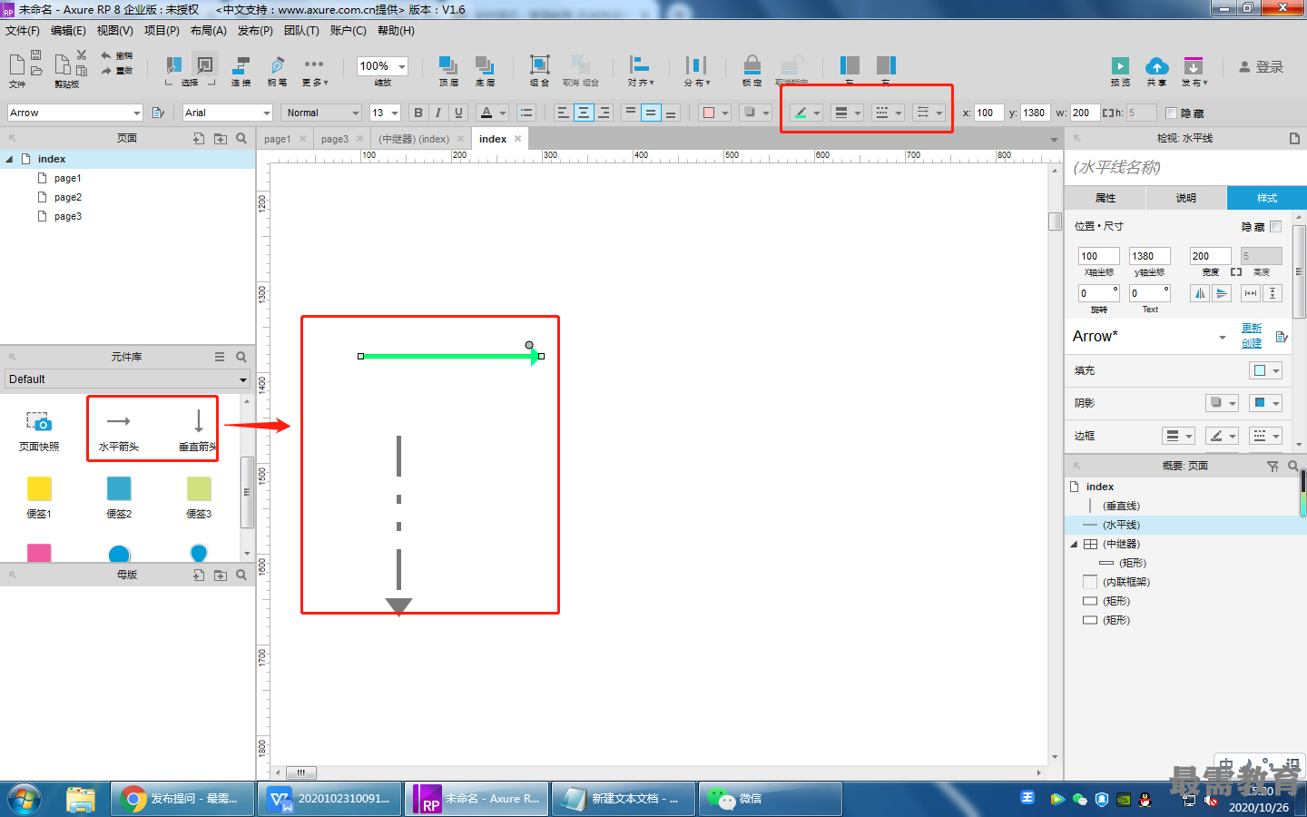
Task: Open the Arrow widget style dropdown
Action: click(x=137, y=113)
